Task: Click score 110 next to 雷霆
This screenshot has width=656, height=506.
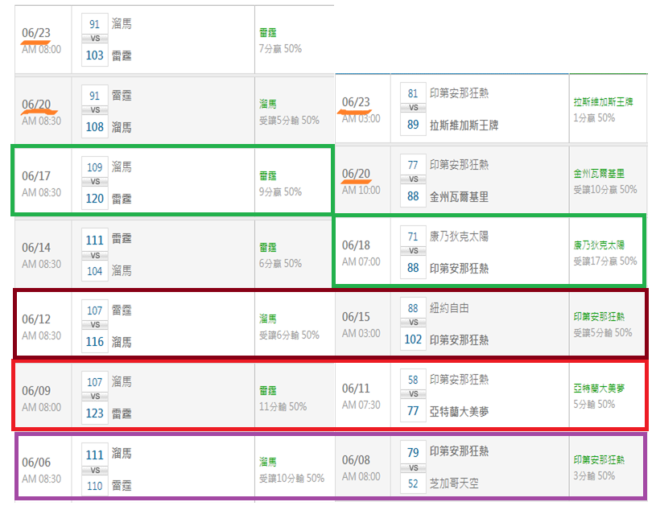Action: pos(94,486)
